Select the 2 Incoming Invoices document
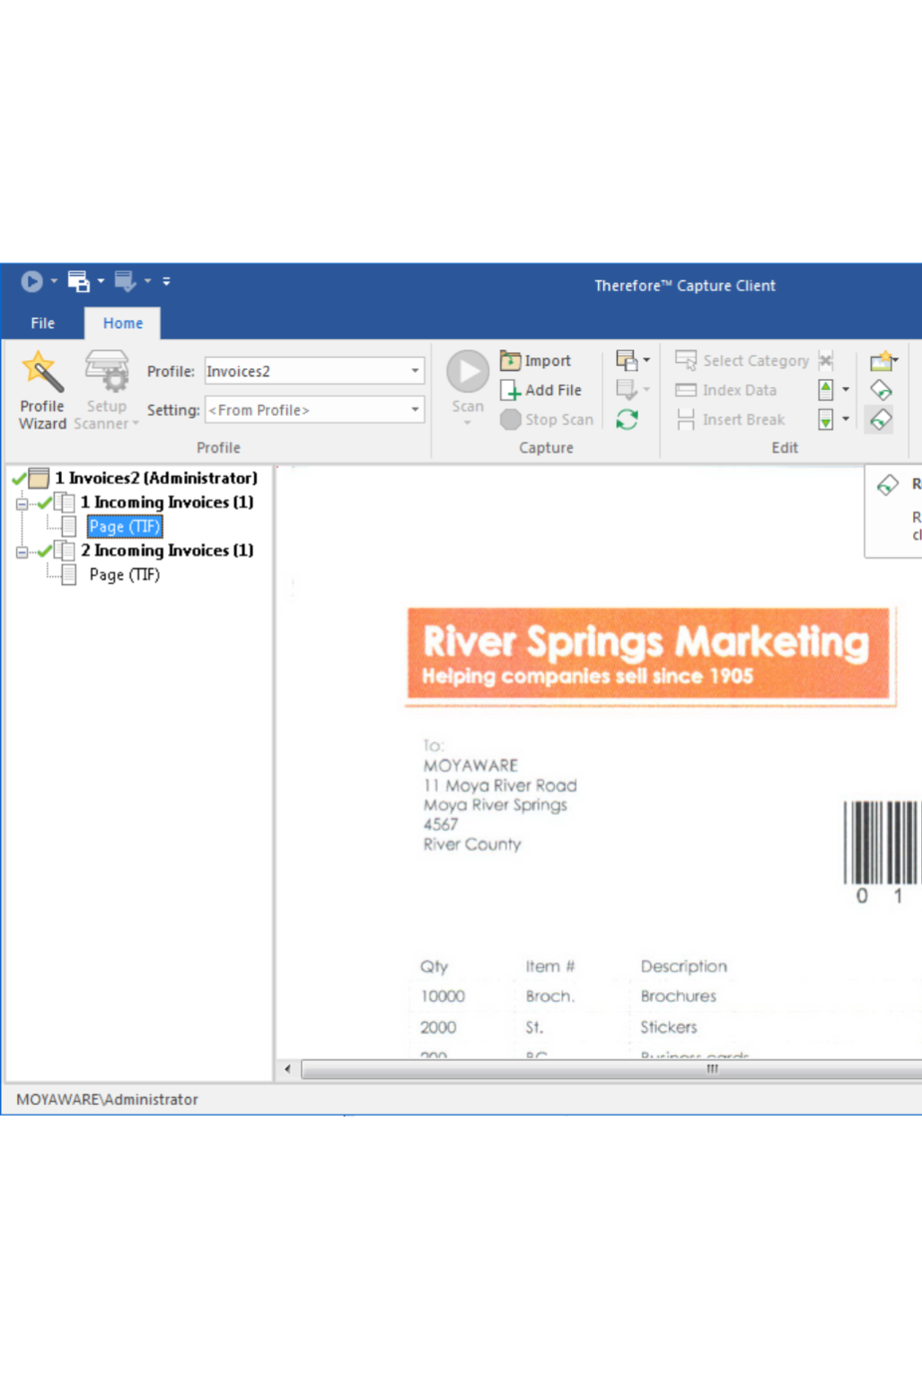Screen dimensions: 922x1380 tap(166, 551)
